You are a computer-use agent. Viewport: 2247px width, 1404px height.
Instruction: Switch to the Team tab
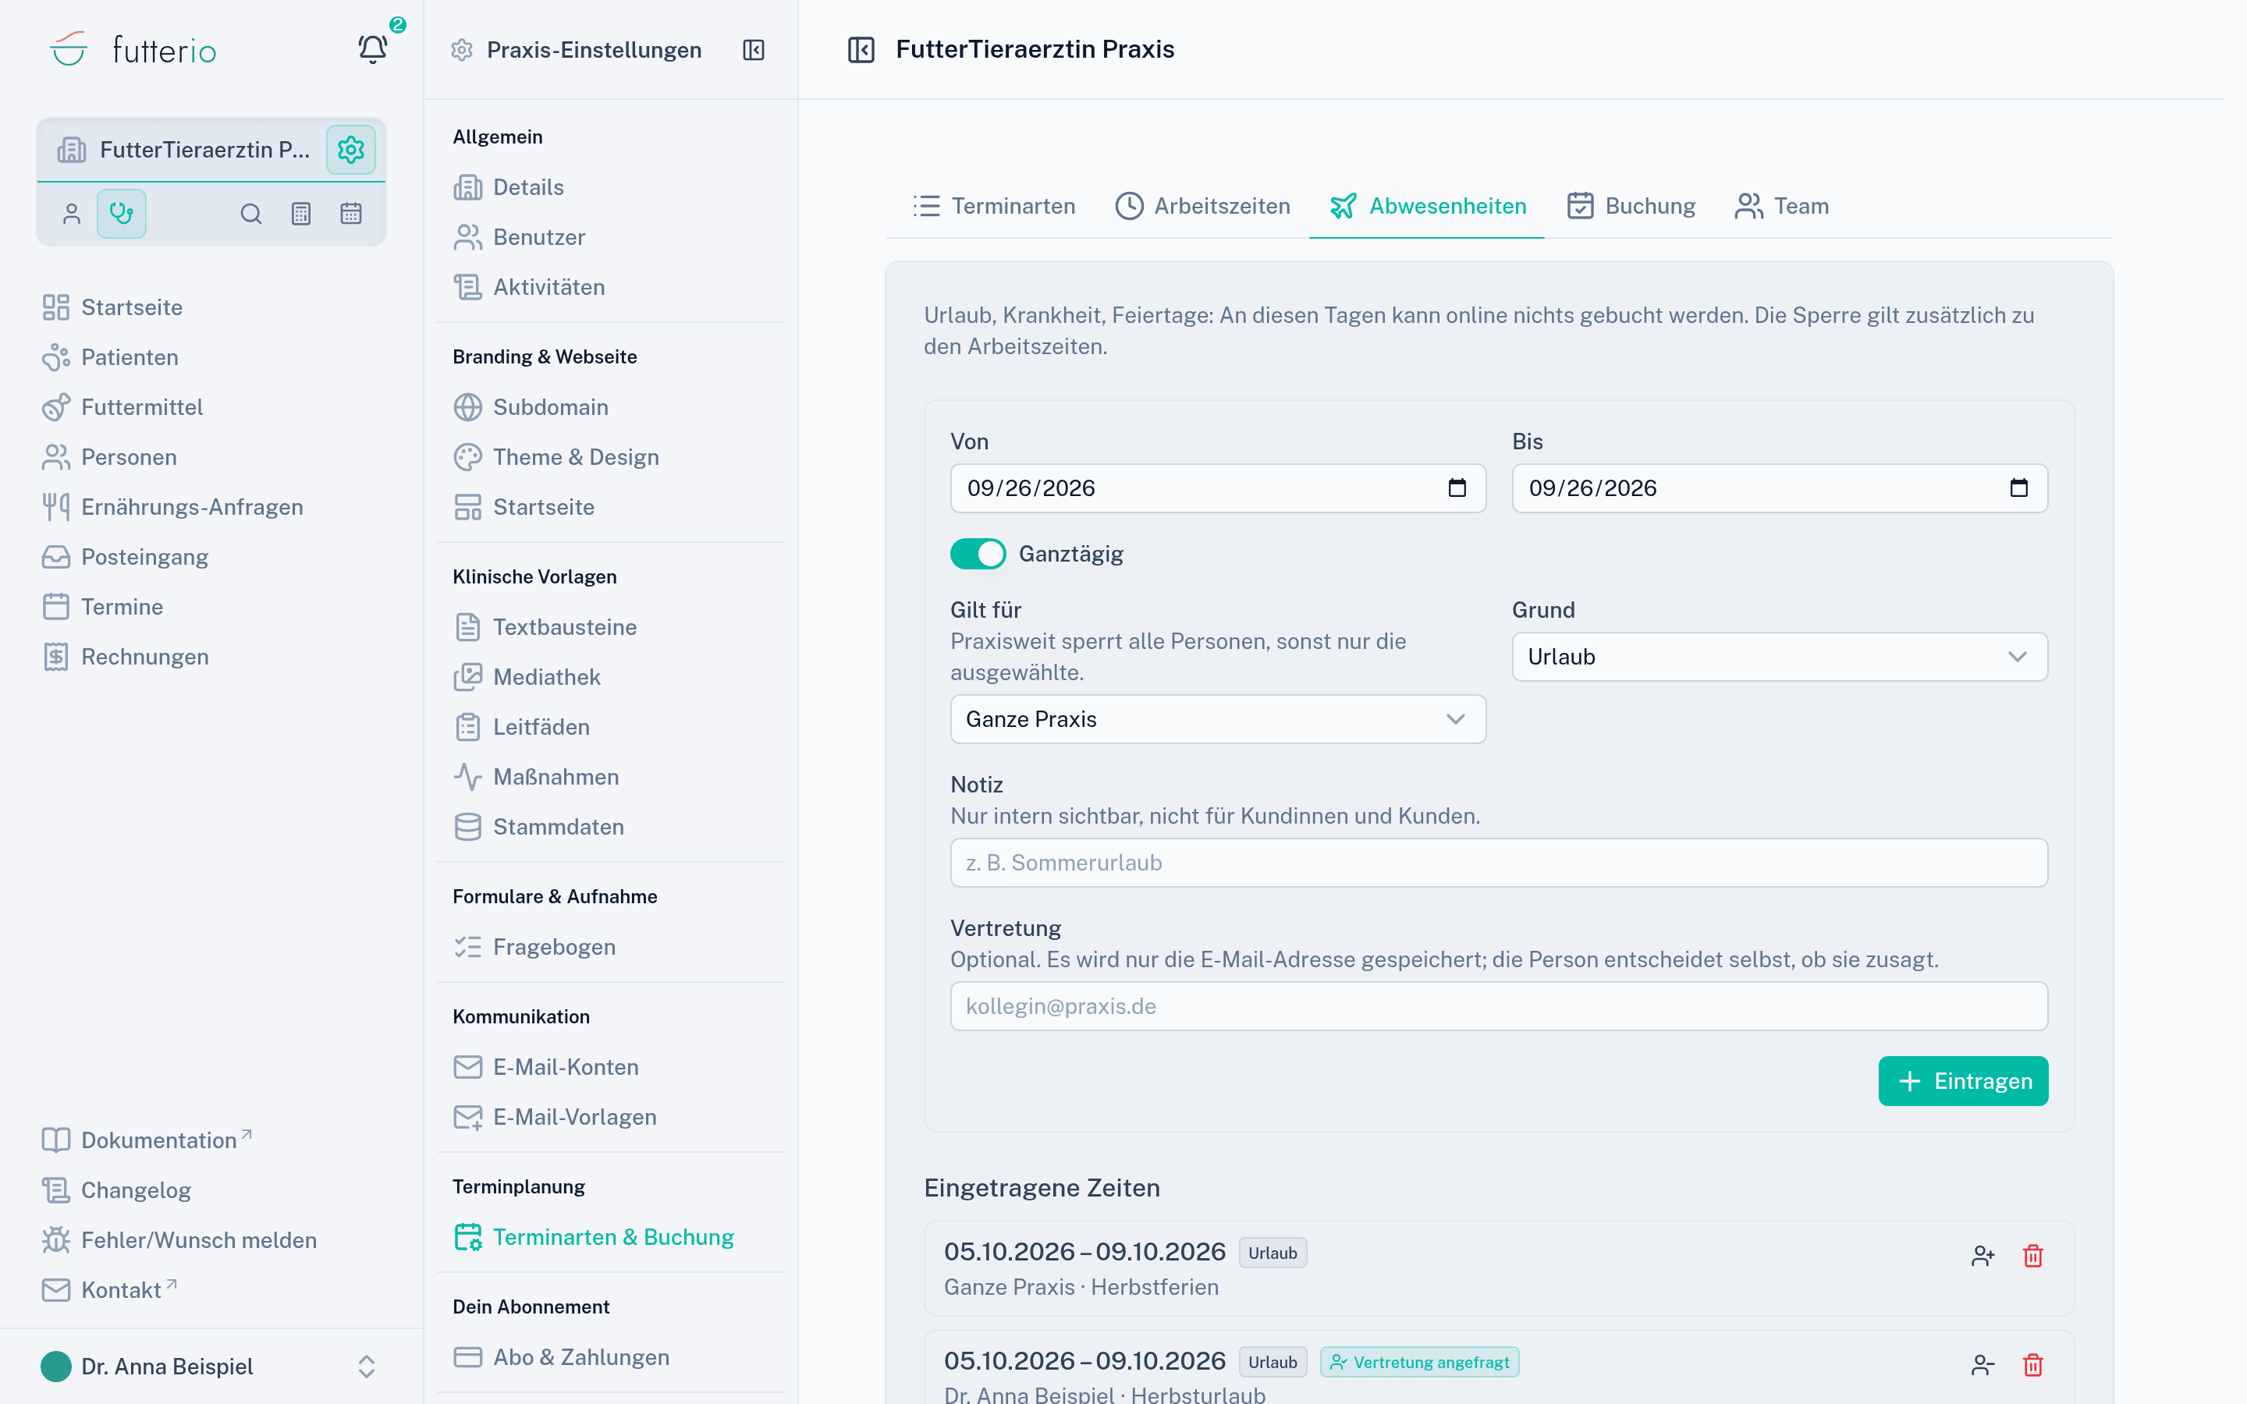1781,206
